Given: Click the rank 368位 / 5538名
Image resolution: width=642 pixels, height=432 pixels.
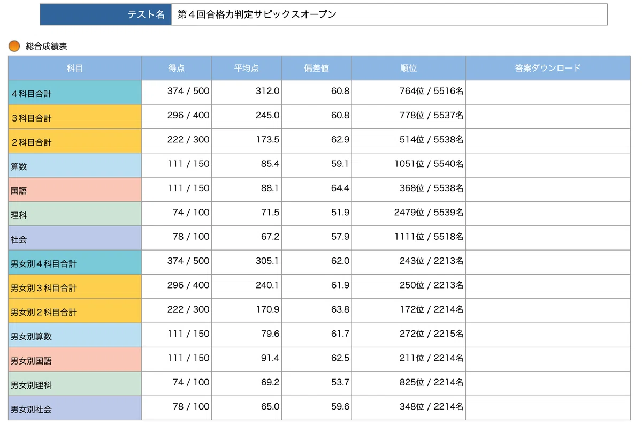Looking at the screenshot, I should click(431, 188).
